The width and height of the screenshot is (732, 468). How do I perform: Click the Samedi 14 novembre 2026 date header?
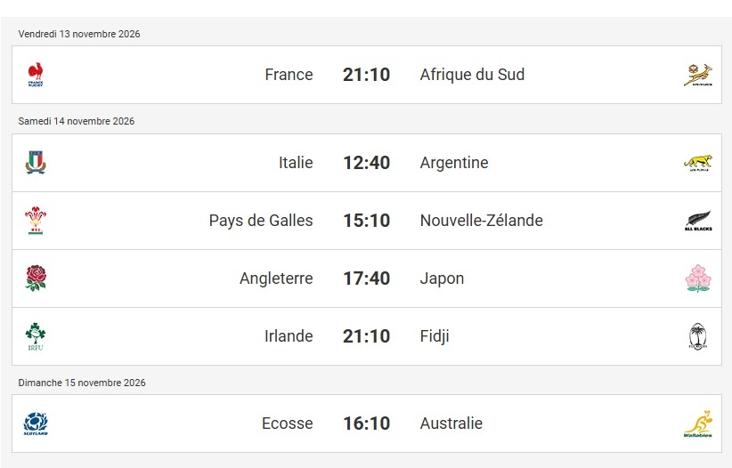[76, 121]
